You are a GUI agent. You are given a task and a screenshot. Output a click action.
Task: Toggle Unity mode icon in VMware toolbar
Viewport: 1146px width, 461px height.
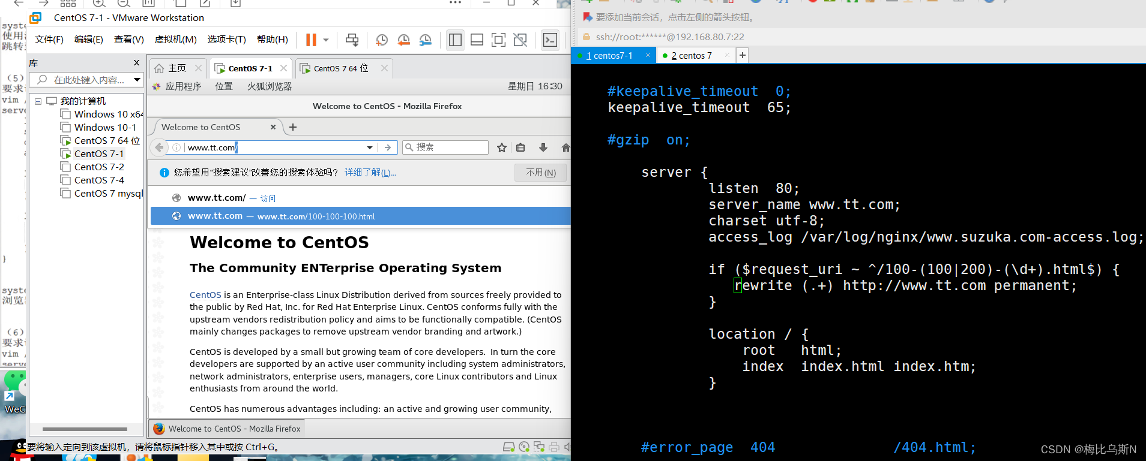(520, 40)
